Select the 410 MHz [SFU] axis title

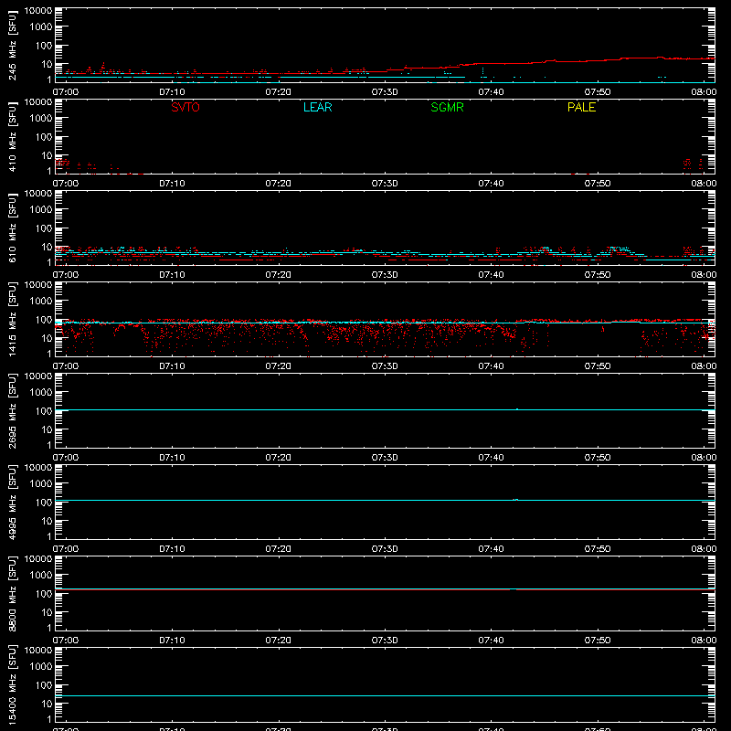pos(13,136)
